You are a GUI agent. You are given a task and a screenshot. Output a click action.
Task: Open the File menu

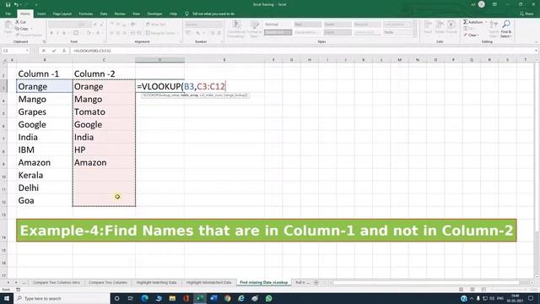8,14
